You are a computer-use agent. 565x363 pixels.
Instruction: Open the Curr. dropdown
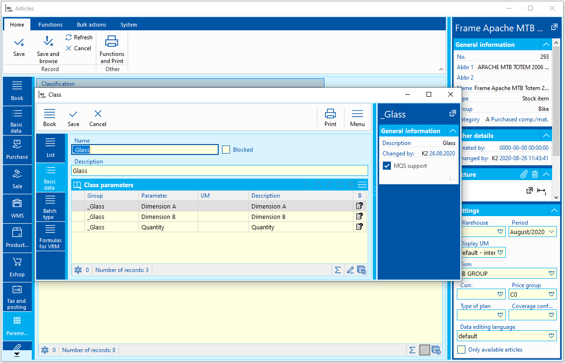coord(500,295)
